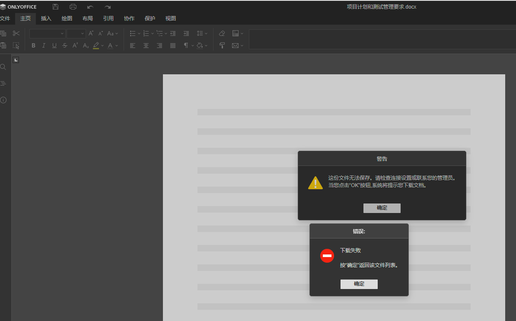Toggle Subscript formatting
516x321 pixels.
[86, 45]
